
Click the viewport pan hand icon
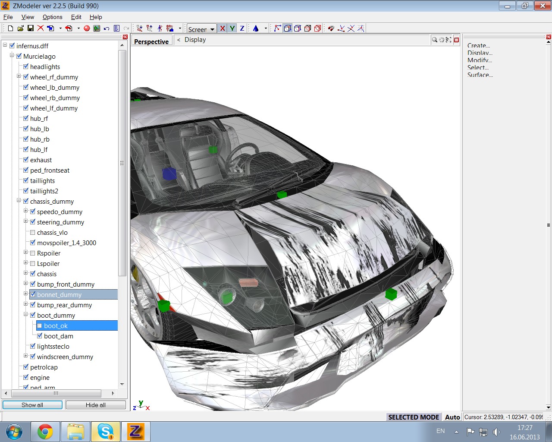point(442,40)
